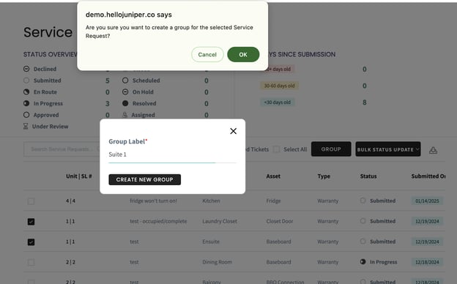Close the Group Label dialog with X
The width and height of the screenshot is (457, 284).
233,131
